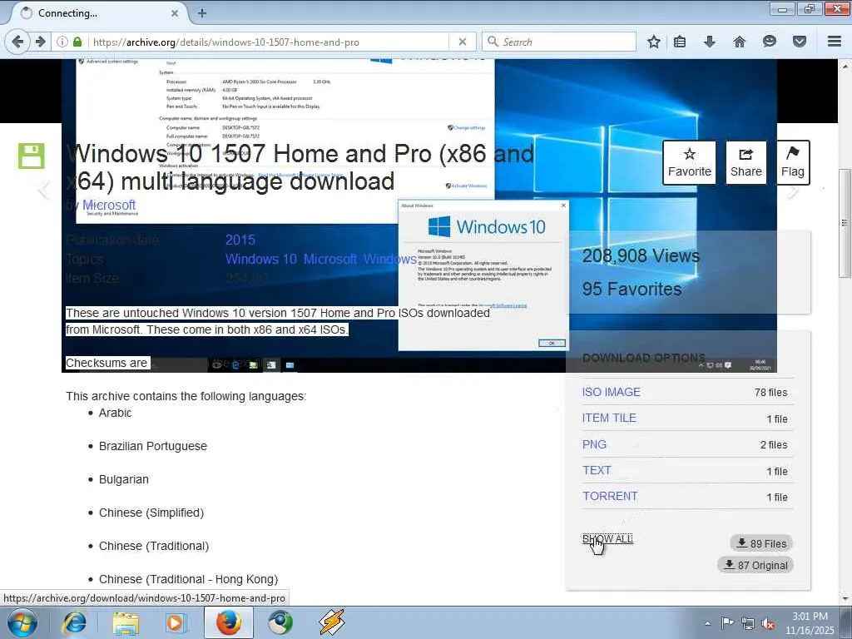Open the Microsoft creator link
852x639 pixels.
click(x=109, y=205)
